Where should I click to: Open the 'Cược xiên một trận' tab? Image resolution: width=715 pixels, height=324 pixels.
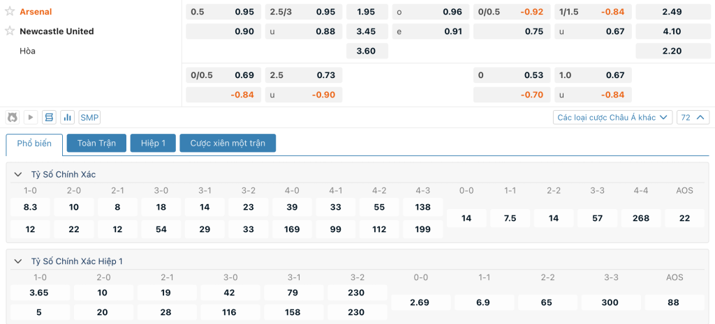coord(228,143)
